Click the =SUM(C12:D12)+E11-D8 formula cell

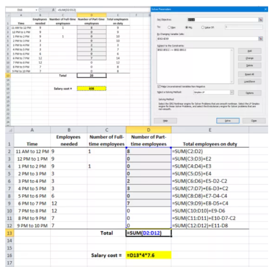click(x=210, y=225)
